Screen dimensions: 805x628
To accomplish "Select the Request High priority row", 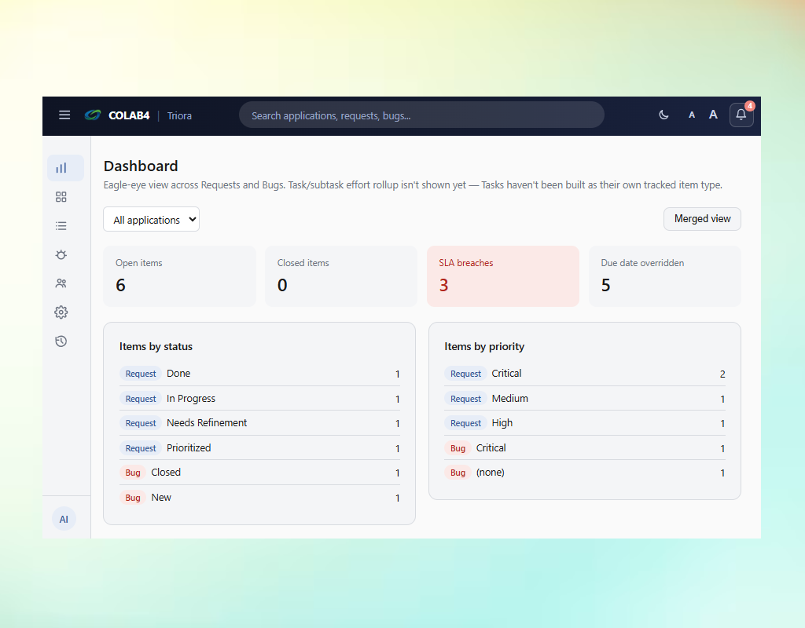I will (x=585, y=423).
